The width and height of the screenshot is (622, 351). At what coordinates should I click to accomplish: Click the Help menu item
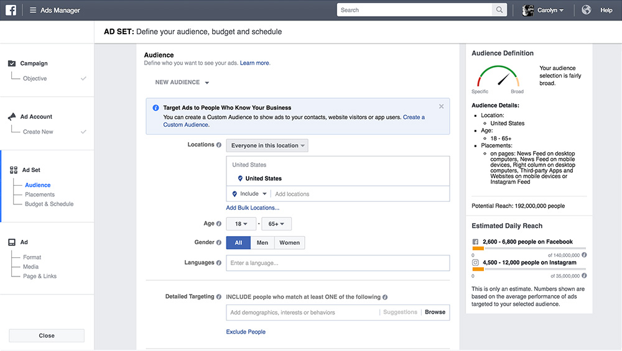point(606,11)
